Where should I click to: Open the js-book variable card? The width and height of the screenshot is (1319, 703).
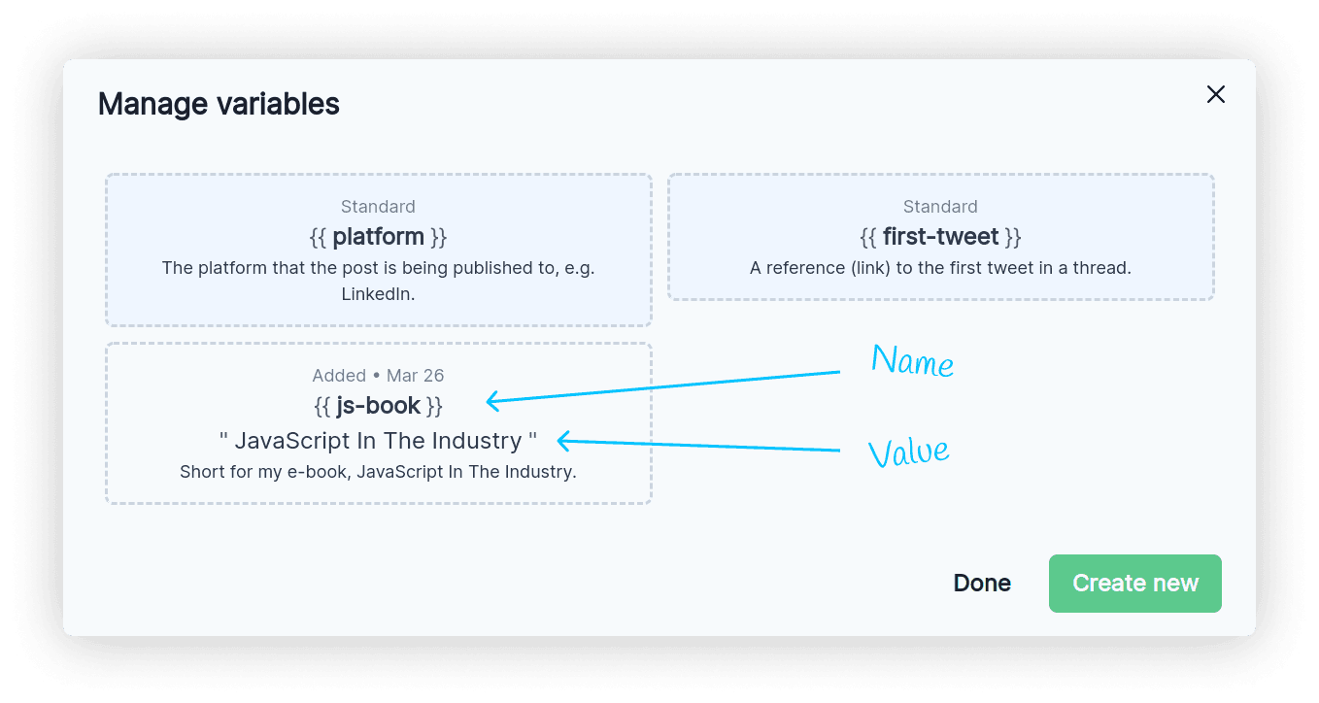(x=379, y=423)
